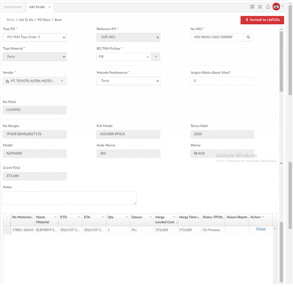Click the Alasan Reject column header

click(237, 220)
